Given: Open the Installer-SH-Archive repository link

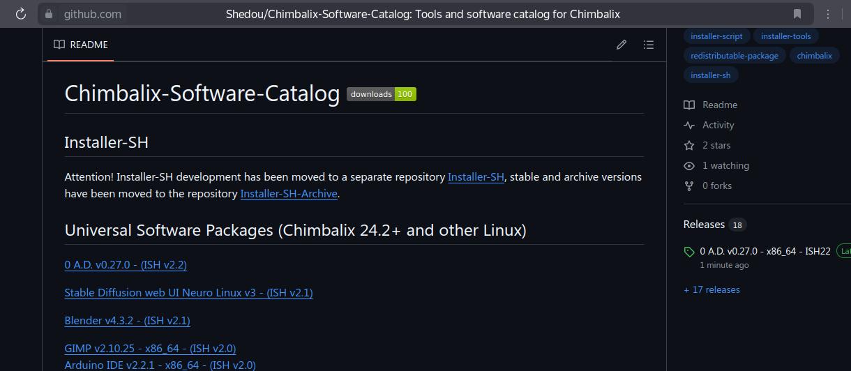Looking at the screenshot, I should tap(289, 194).
